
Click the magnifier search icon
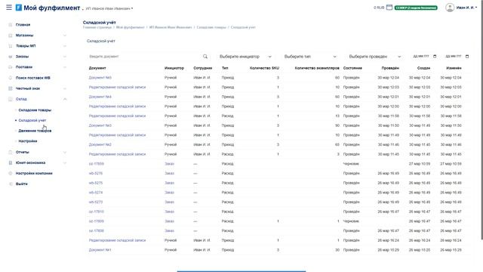click(205, 57)
